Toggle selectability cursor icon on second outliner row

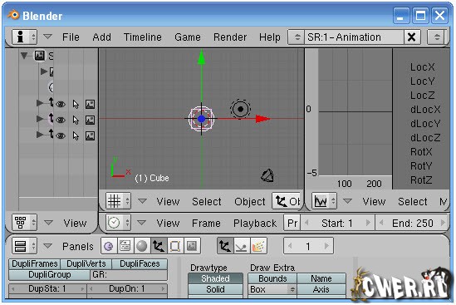coord(76,120)
